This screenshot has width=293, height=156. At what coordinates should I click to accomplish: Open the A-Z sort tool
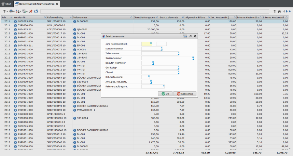(x=18, y=11)
